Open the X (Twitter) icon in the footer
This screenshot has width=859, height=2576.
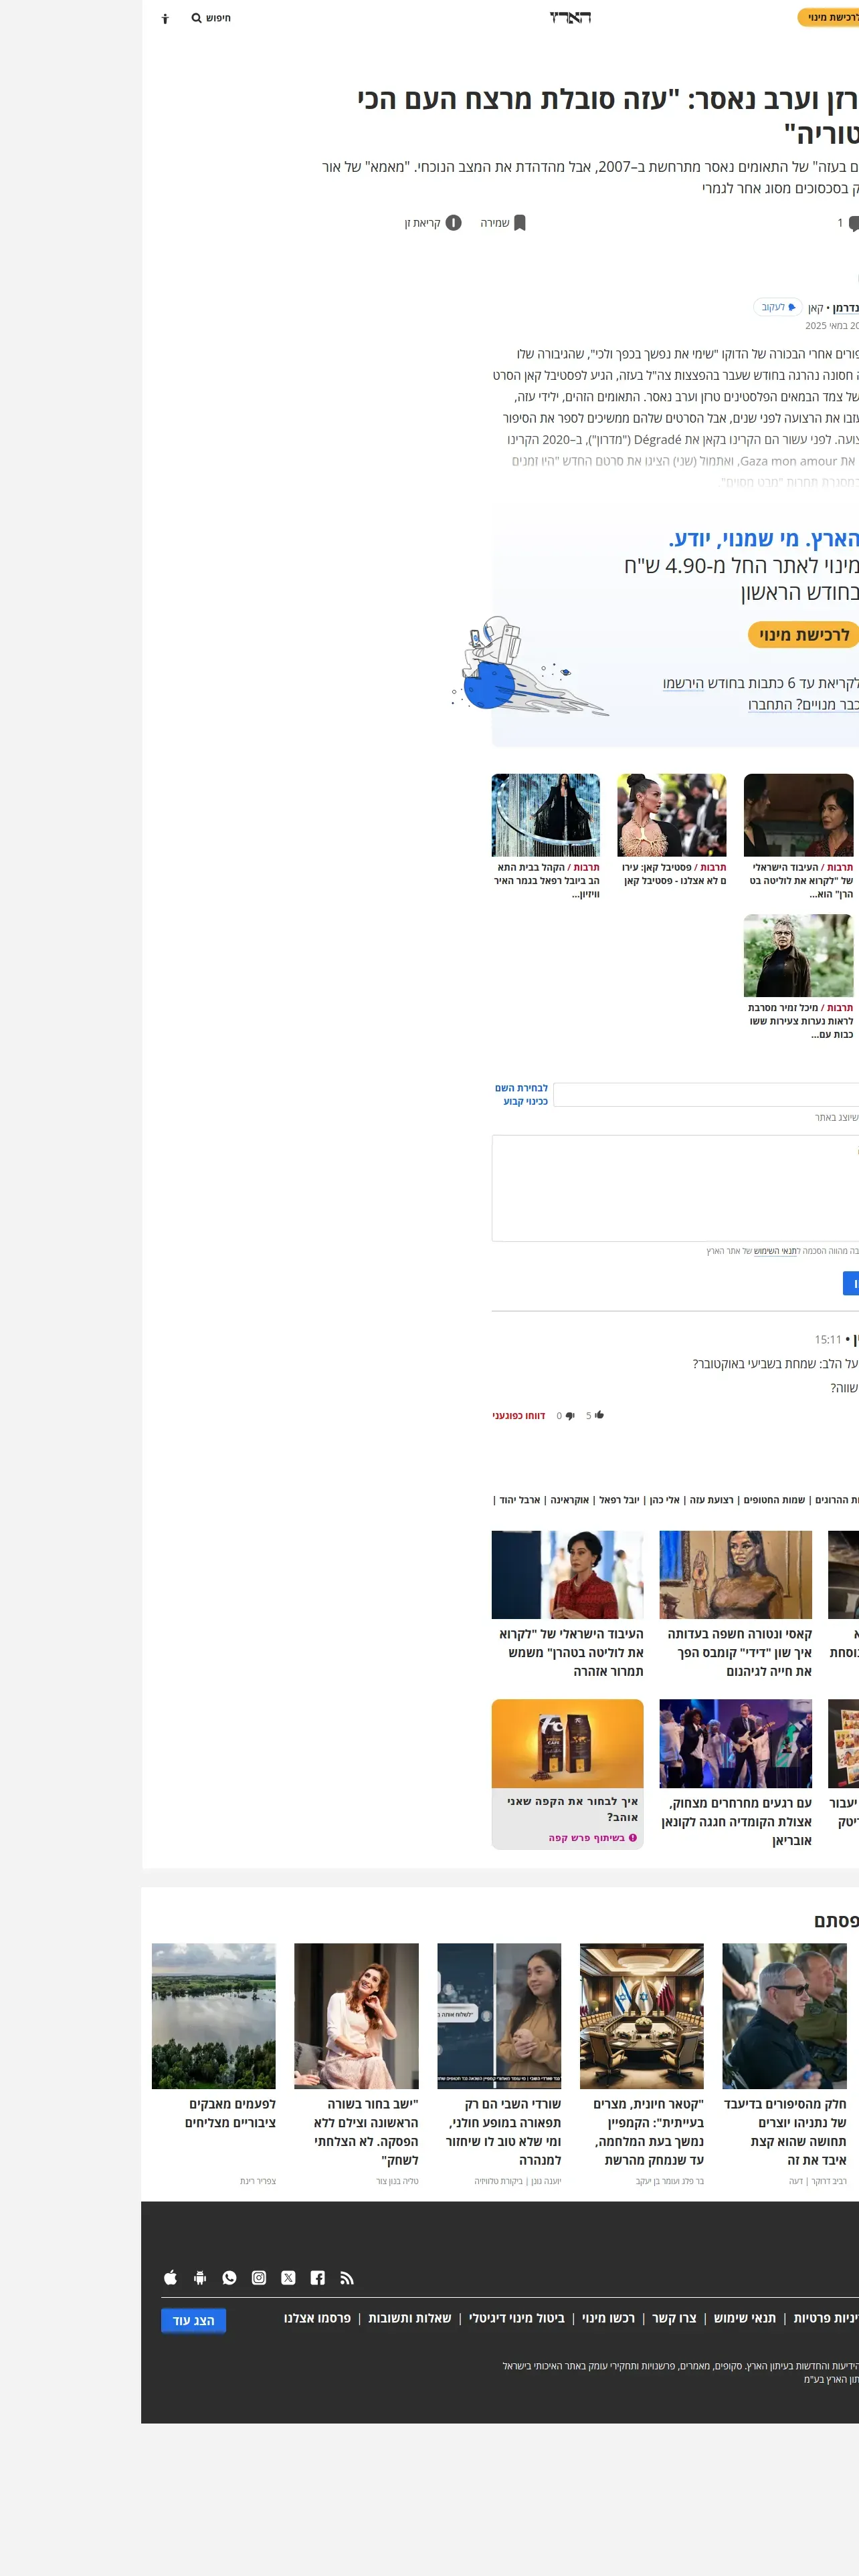pyautogui.click(x=288, y=2277)
